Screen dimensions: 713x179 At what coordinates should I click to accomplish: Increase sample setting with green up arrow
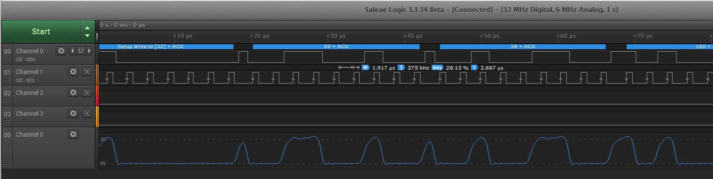pyautogui.click(x=87, y=28)
